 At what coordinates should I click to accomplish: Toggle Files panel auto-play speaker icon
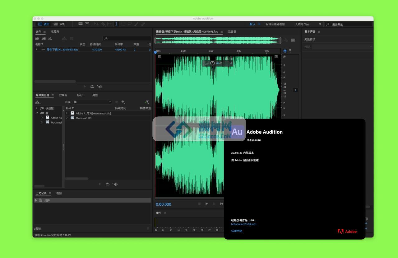(99, 87)
